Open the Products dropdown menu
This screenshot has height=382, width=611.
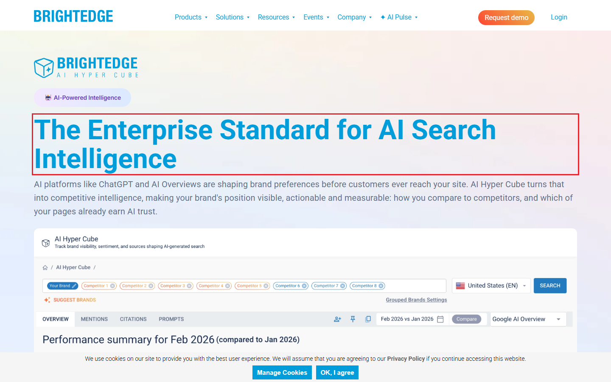point(191,17)
